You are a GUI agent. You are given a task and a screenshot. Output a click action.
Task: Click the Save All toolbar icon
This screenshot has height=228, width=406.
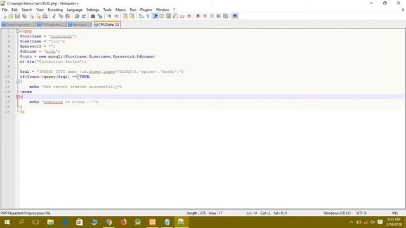pyautogui.click(x=24, y=16)
